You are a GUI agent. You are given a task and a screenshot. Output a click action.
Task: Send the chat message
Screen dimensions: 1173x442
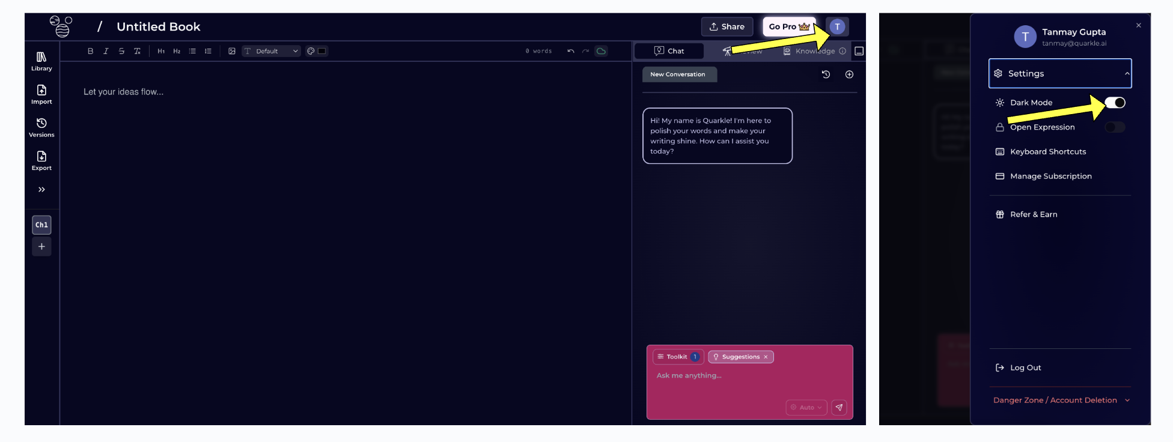839,407
